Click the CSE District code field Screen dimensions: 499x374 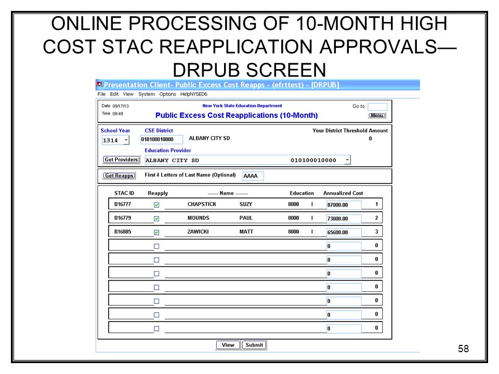click(x=162, y=139)
